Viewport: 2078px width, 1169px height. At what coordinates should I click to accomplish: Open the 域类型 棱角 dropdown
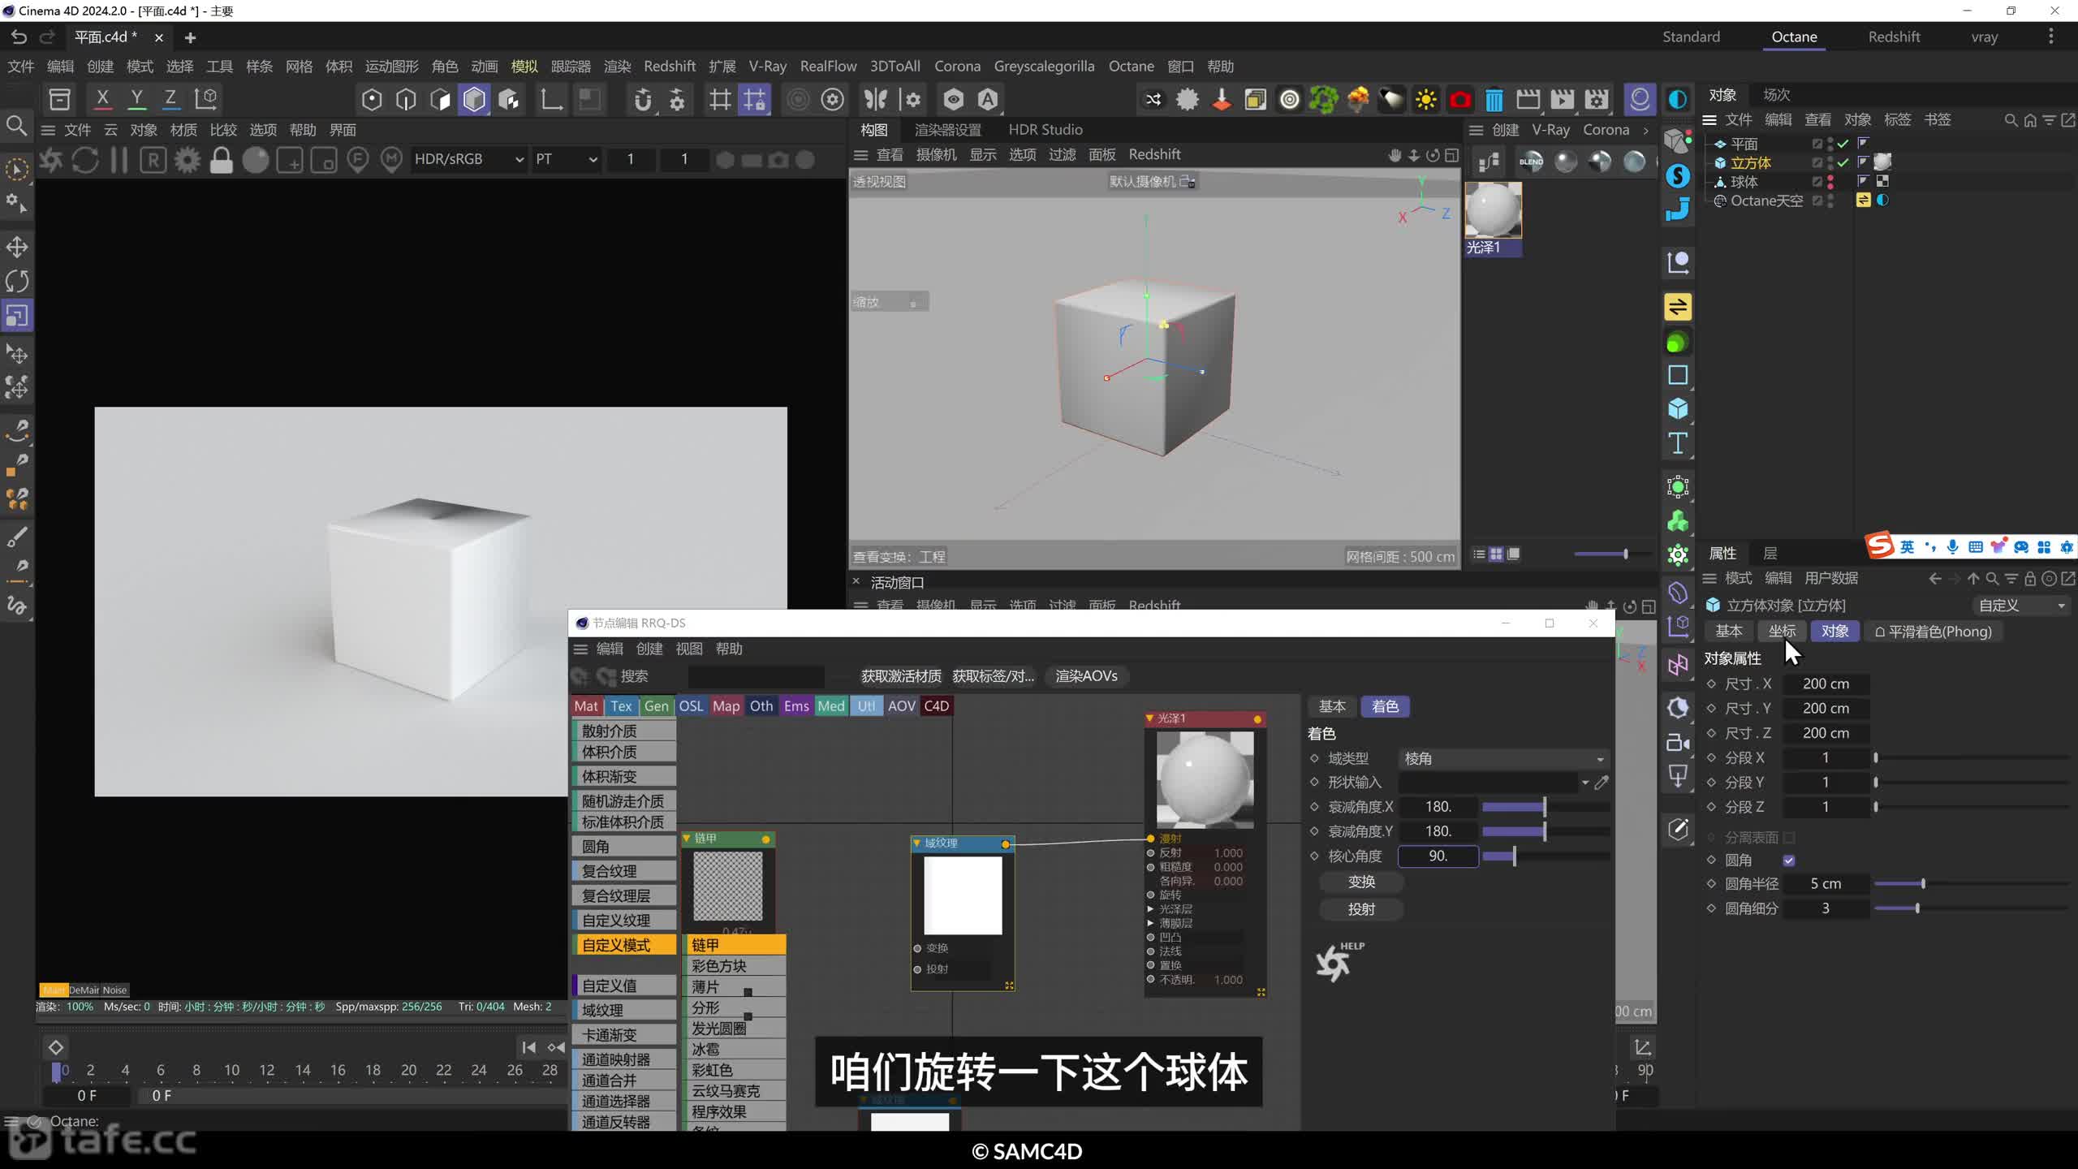[1503, 758]
